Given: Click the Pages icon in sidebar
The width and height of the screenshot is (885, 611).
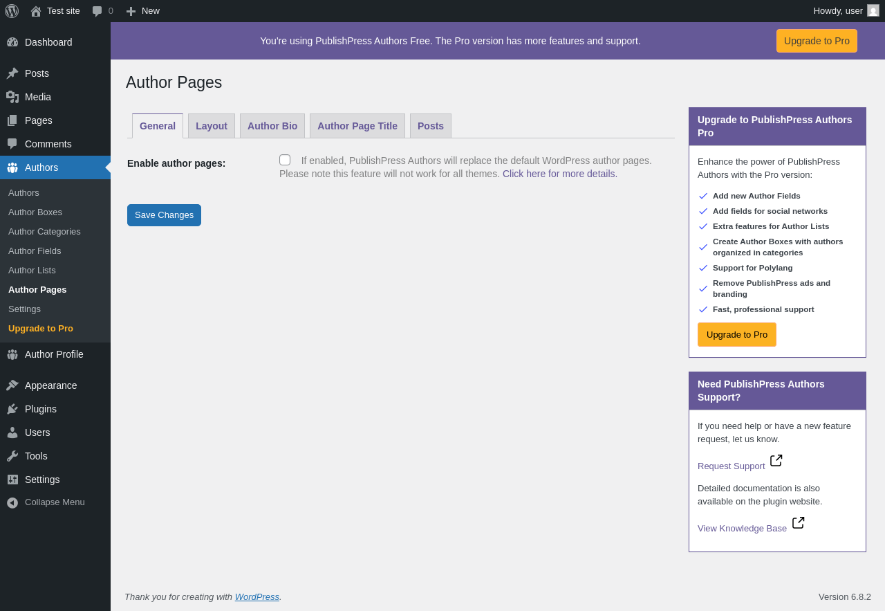Looking at the screenshot, I should (x=12, y=120).
